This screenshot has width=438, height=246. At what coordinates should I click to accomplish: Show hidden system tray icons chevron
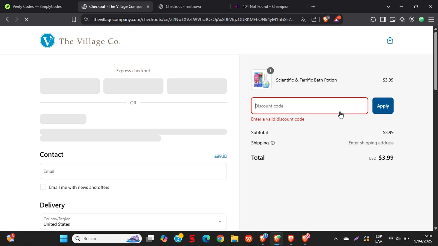pos(336,239)
